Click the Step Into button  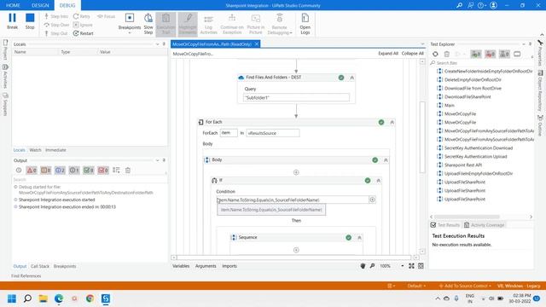coord(56,16)
